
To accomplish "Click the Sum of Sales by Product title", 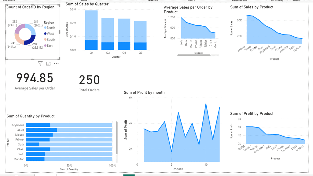I will pyautogui.click(x=252, y=7).
